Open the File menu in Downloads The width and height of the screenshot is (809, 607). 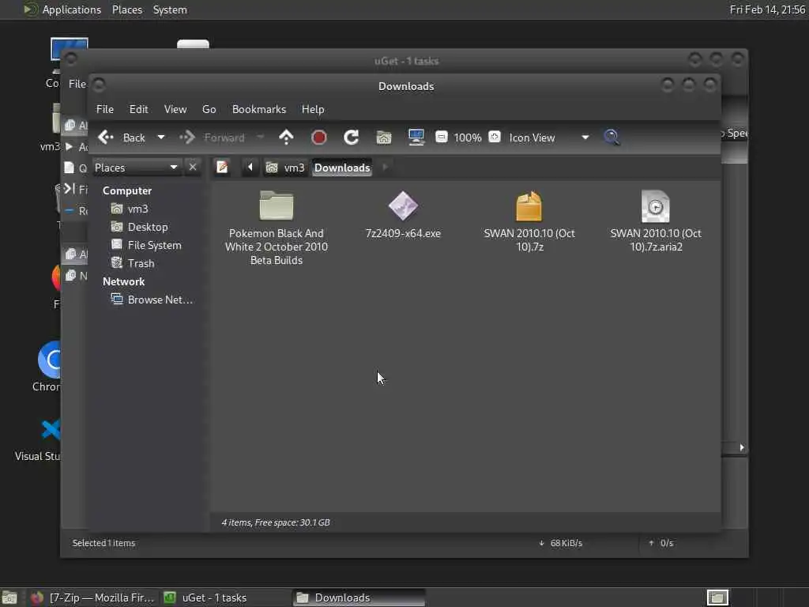(105, 109)
